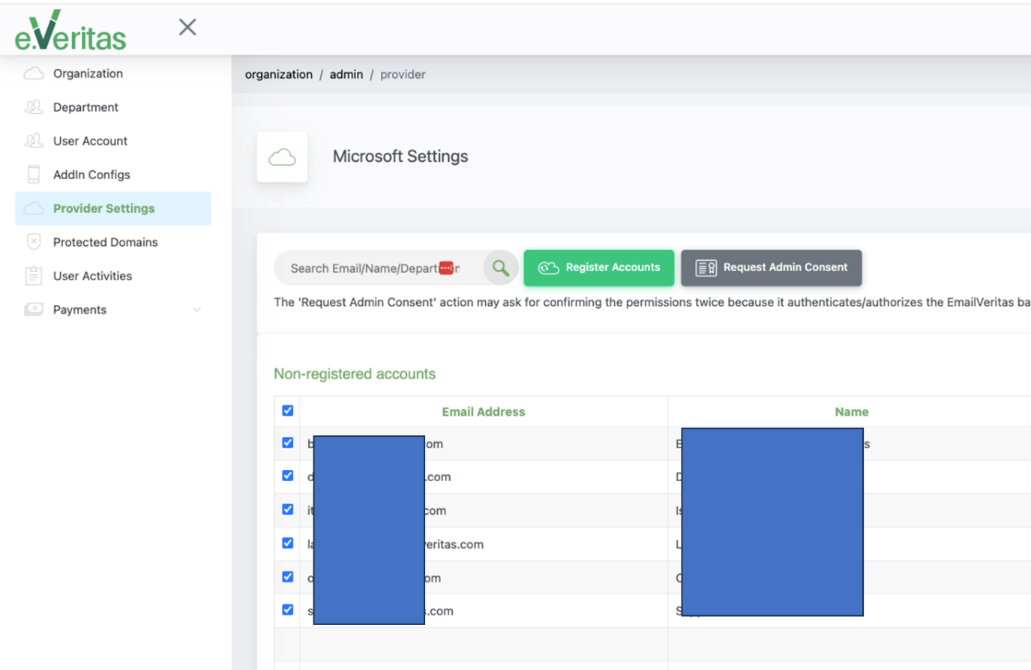The image size is (1031, 670).
Task: Open the Department menu item
Action: 85,107
